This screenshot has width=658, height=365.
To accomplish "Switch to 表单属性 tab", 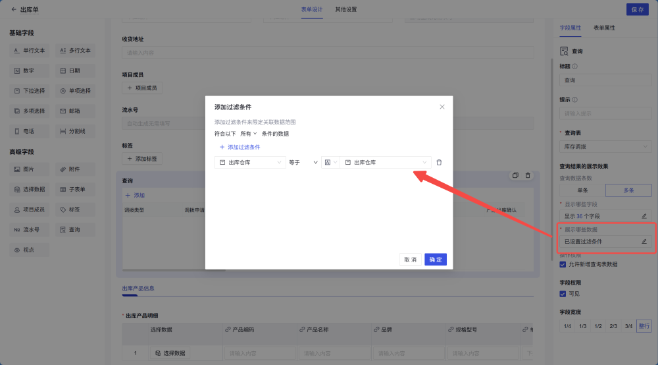I will (x=604, y=28).
